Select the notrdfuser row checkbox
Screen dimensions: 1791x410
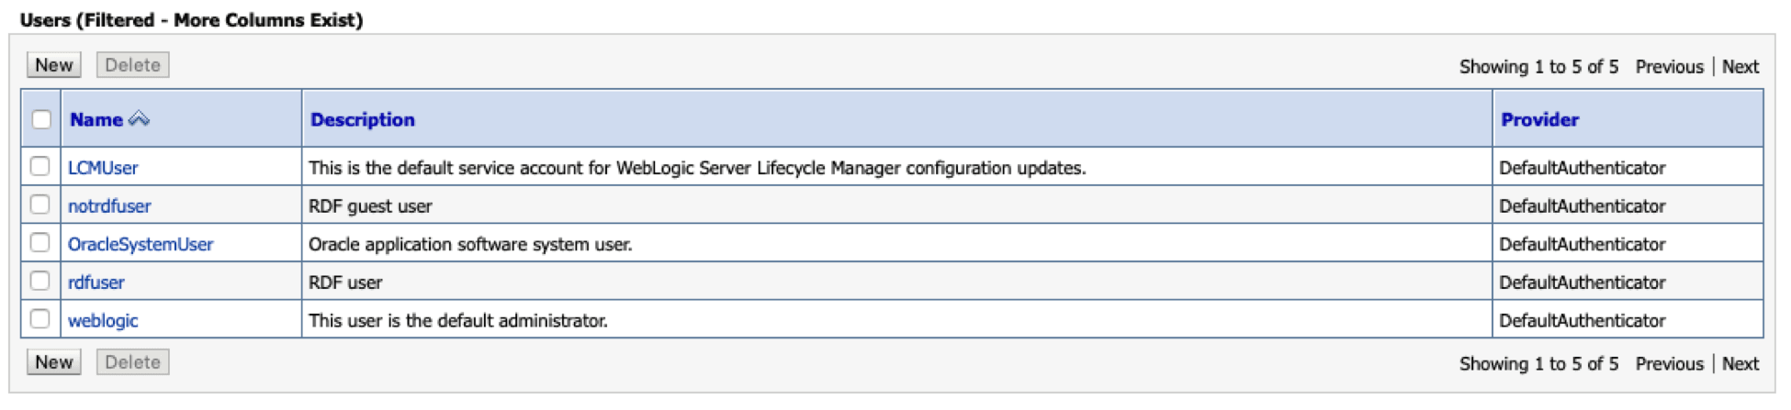pyautogui.click(x=39, y=205)
